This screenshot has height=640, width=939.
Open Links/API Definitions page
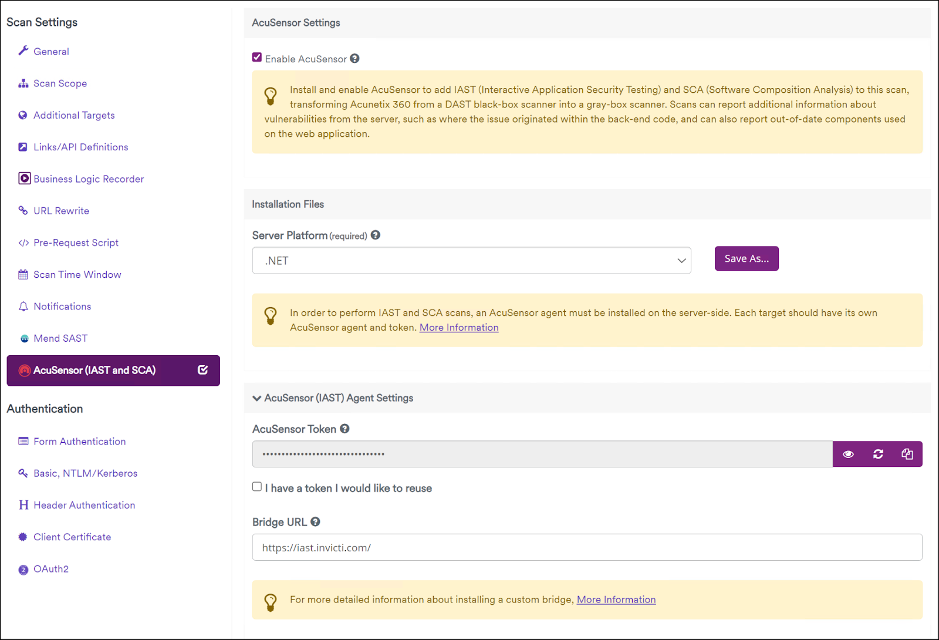coord(80,147)
